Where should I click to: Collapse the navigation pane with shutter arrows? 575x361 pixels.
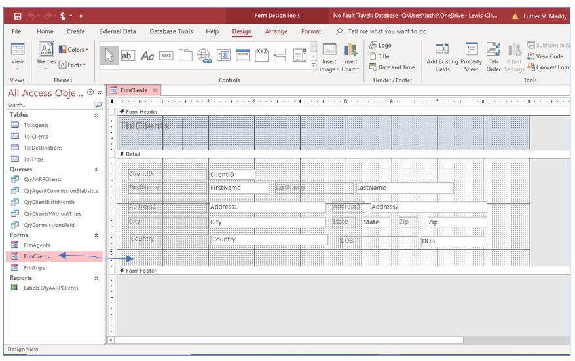tap(100, 93)
